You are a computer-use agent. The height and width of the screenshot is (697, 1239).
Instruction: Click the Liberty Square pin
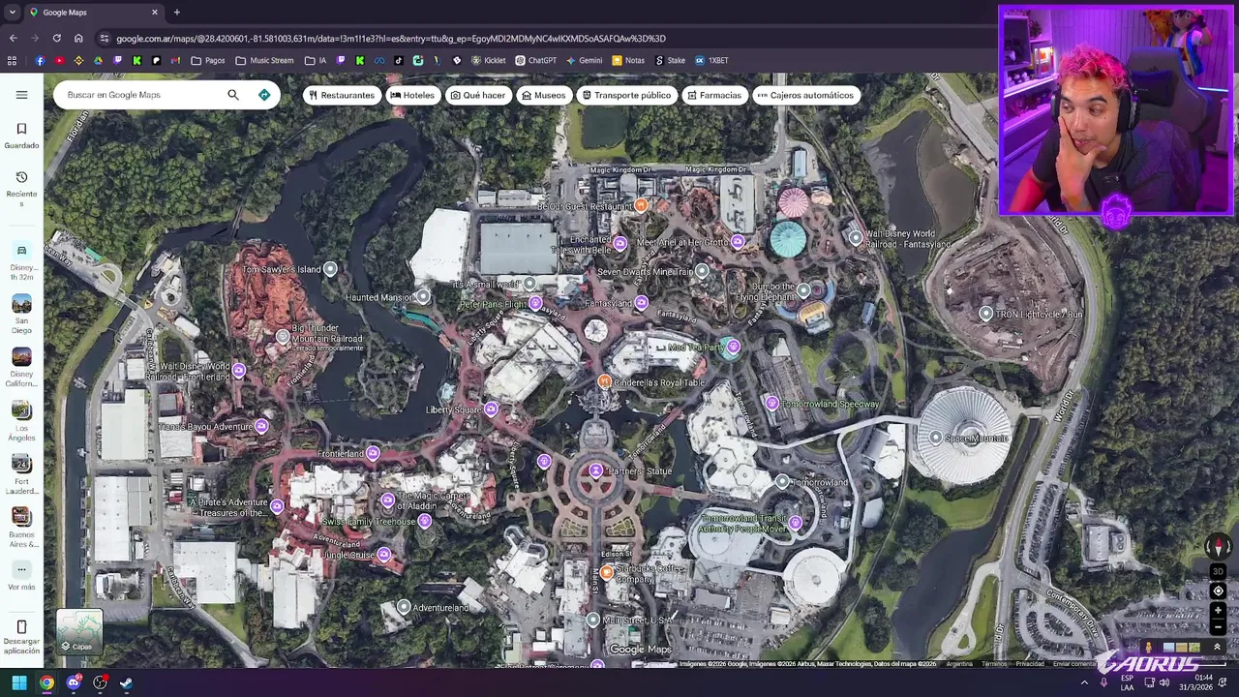coord(492,409)
